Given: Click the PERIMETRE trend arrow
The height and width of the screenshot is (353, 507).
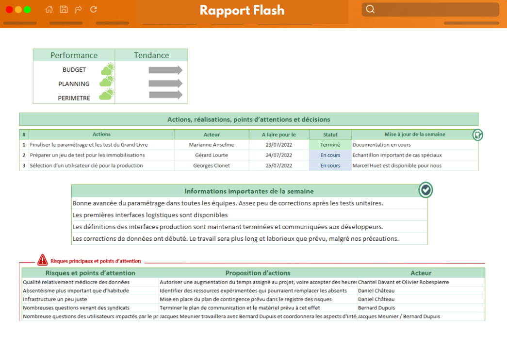Looking at the screenshot, I should [x=165, y=95].
